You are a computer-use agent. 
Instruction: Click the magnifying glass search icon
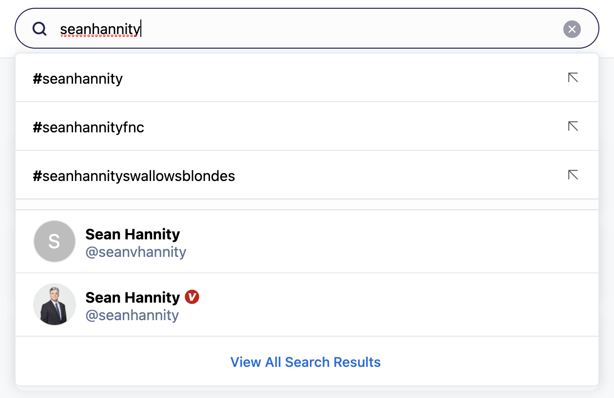(x=39, y=29)
